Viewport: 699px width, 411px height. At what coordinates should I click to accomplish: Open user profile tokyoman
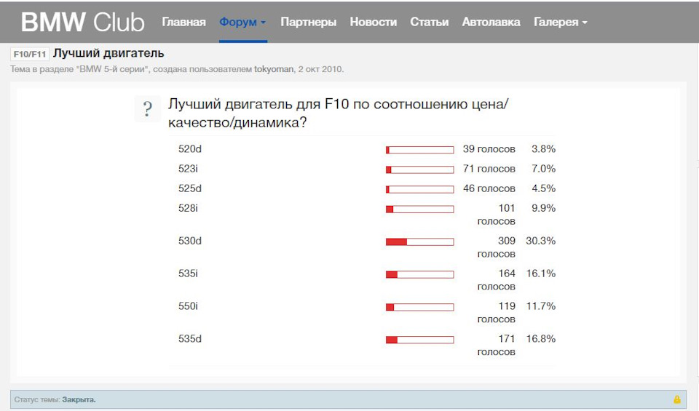[274, 69]
